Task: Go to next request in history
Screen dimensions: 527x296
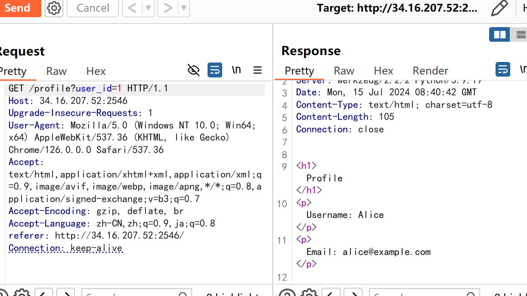Action: click(x=168, y=8)
